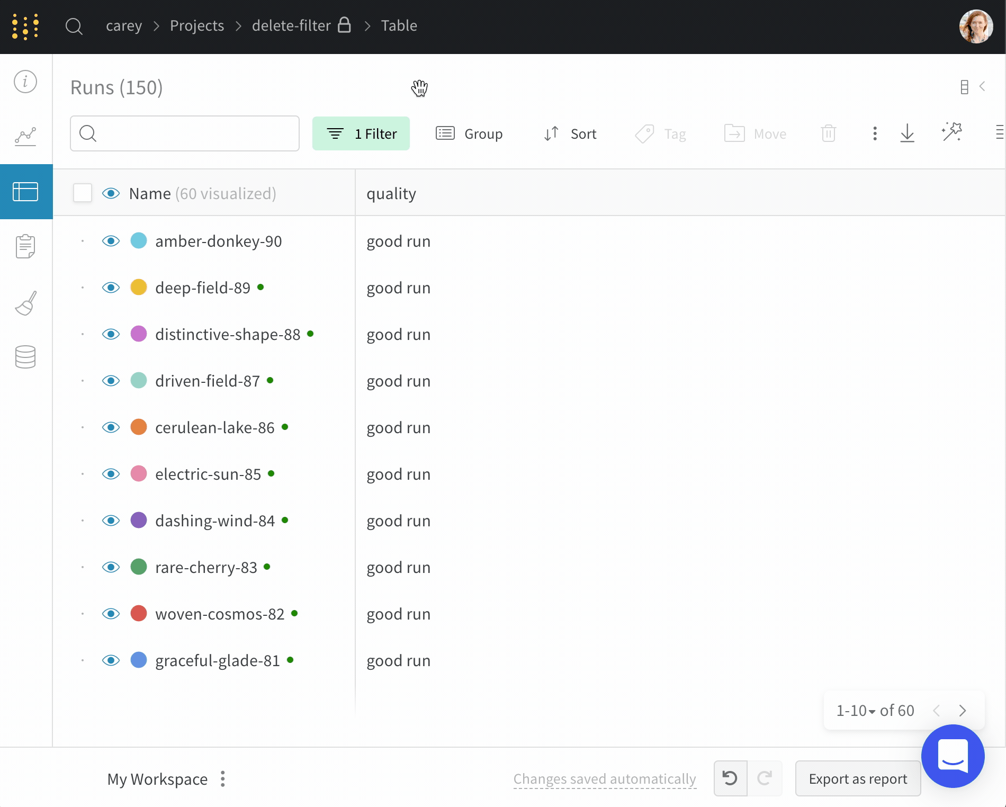Image resolution: width=1006 pixels, height=807 pixels.
Task: Click the undo arrow button
Action: 730,778
